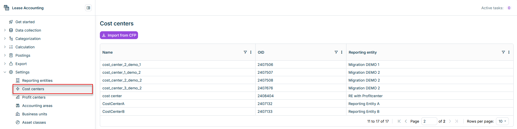The image size is (517, 129).
Task: Click the Migration DEMO 1 cell
Action: pyautogui.click(x=364, y=64)
